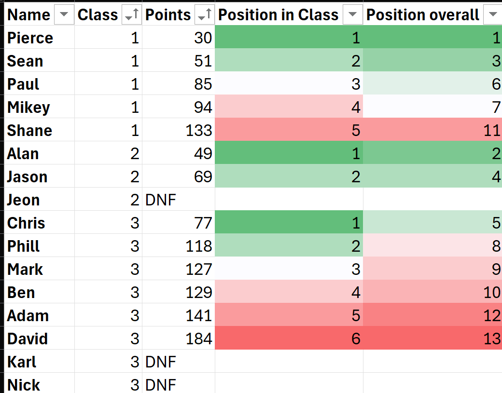
Task: Expand the Position overall filter dropdown
Action: click(493, 14)
